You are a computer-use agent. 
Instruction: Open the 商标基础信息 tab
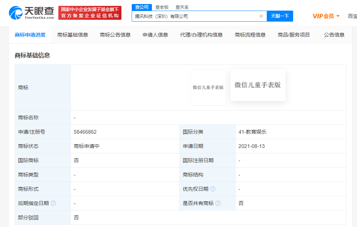click(x=73, y=35)
